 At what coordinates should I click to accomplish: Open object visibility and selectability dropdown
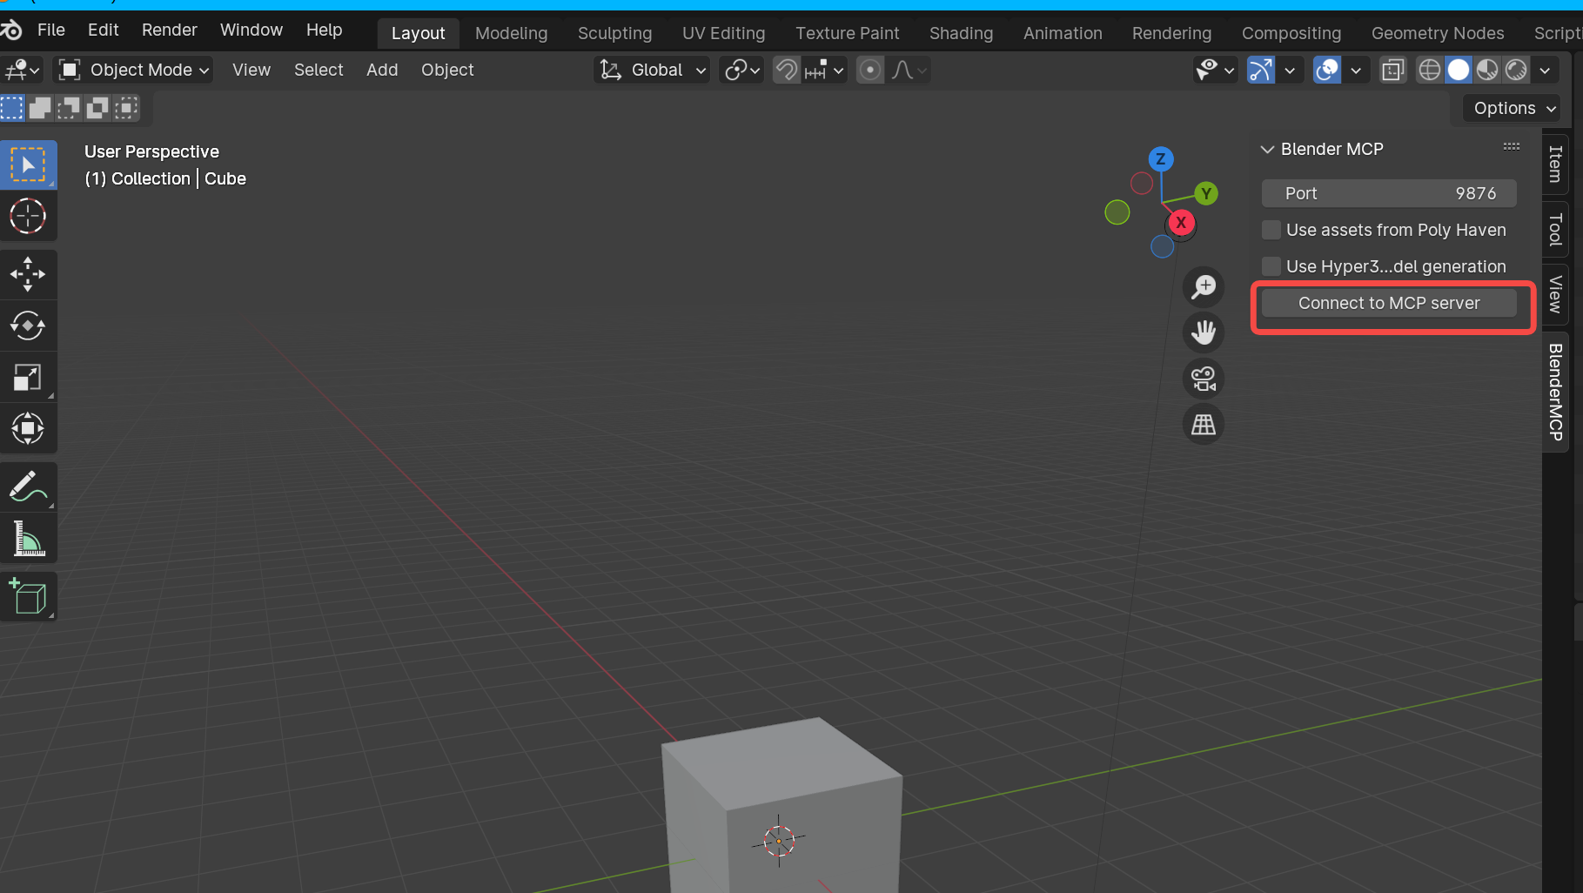coord(1216,70)
